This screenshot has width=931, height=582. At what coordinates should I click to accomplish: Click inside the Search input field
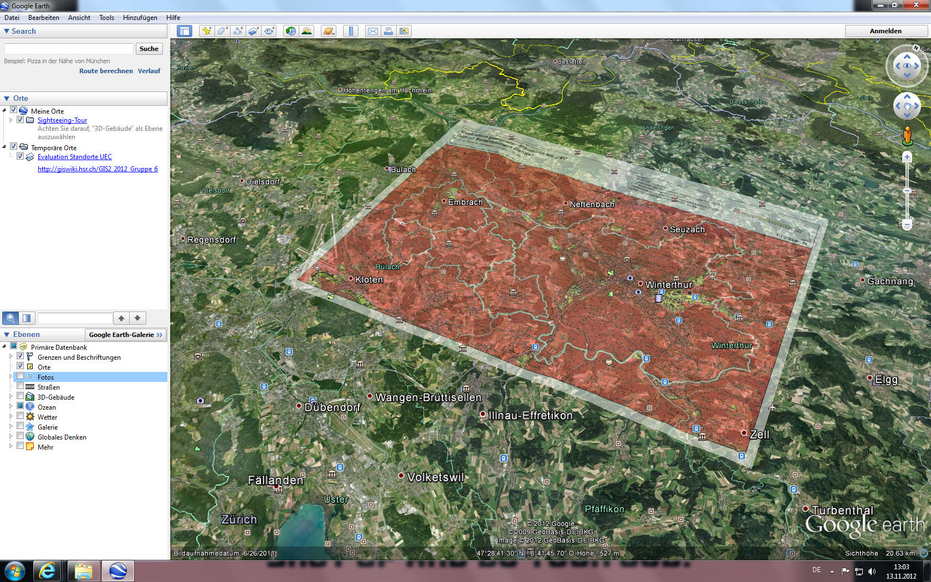pos(68,49)
